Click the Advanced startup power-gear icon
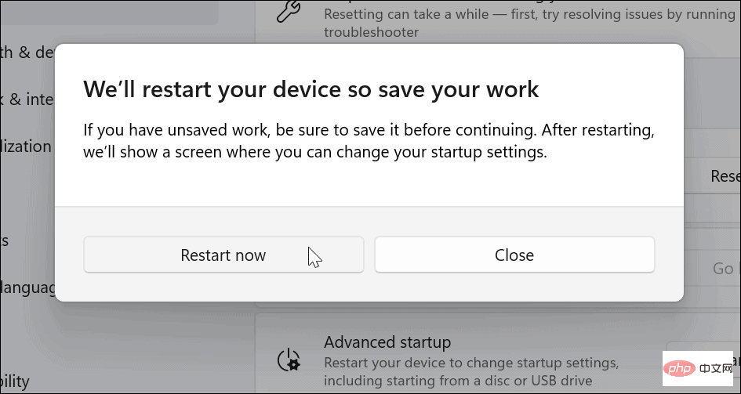741x394 pixels. [x=289, y=361]
